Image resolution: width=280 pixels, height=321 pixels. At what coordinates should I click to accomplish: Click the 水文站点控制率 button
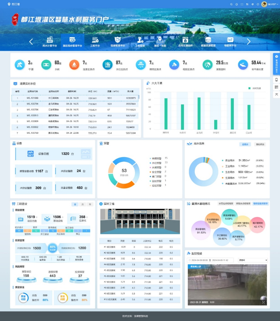[x=226, y=203]
